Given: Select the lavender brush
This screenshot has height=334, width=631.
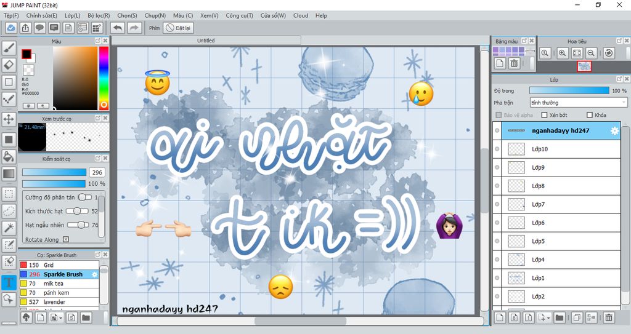Looking at the screenshot, I should pyautogui.click(x=59, y=302).
